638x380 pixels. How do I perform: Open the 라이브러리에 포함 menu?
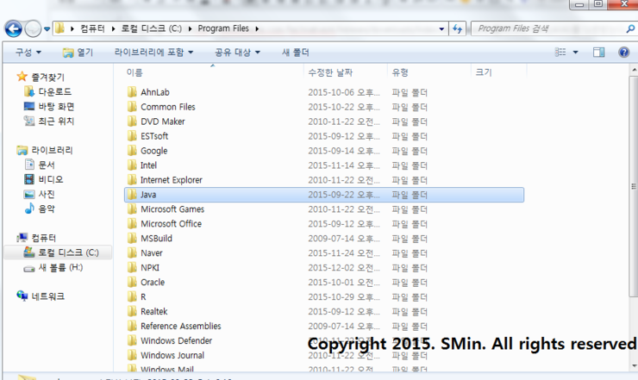(153, 52)
